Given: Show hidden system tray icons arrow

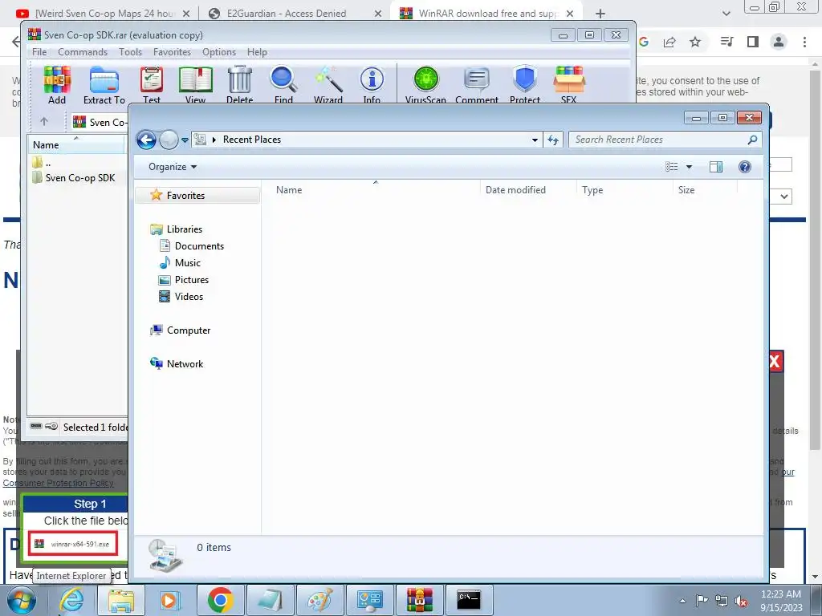Looking at the screenshot, I should pos(682,601).
